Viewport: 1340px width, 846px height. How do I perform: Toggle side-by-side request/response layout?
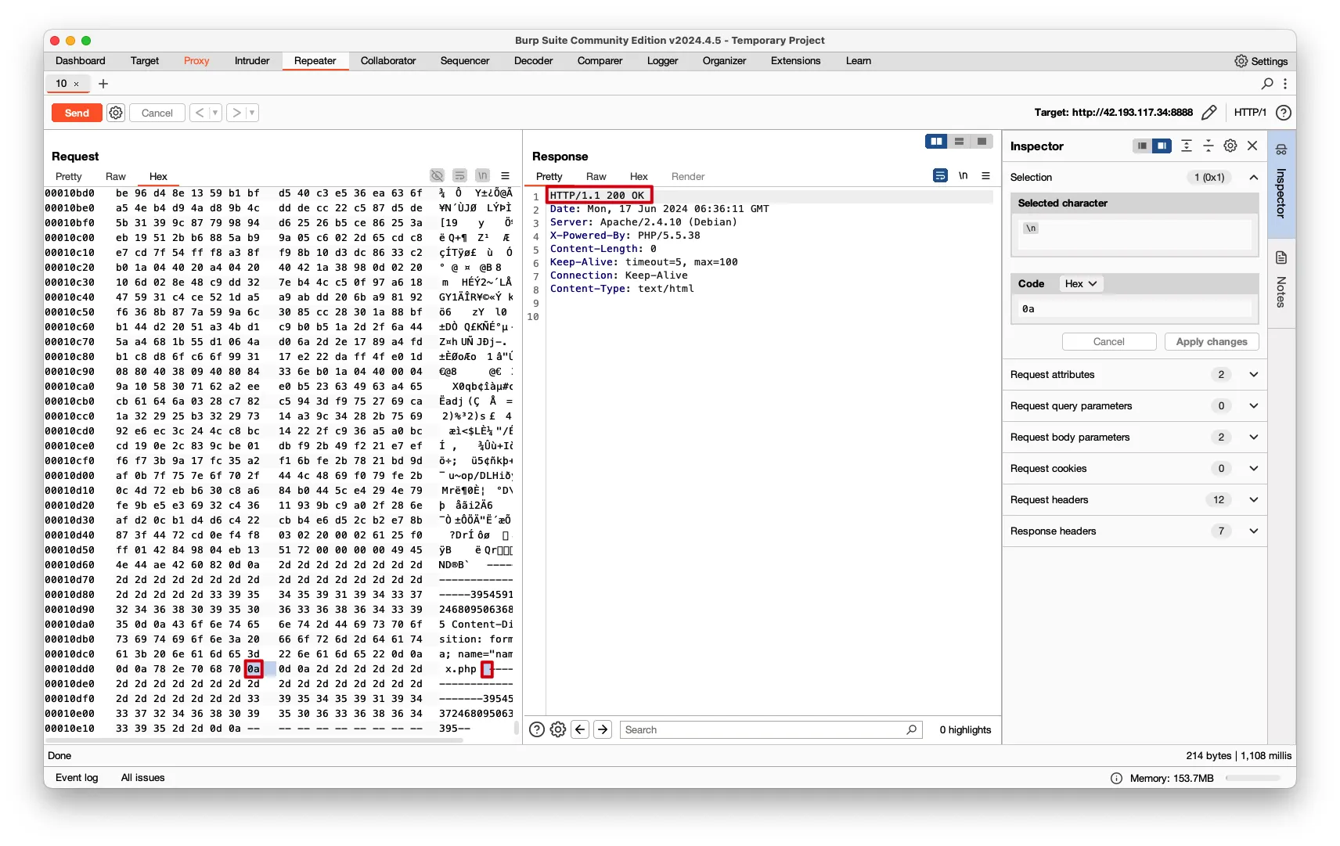tap(936, 142)
